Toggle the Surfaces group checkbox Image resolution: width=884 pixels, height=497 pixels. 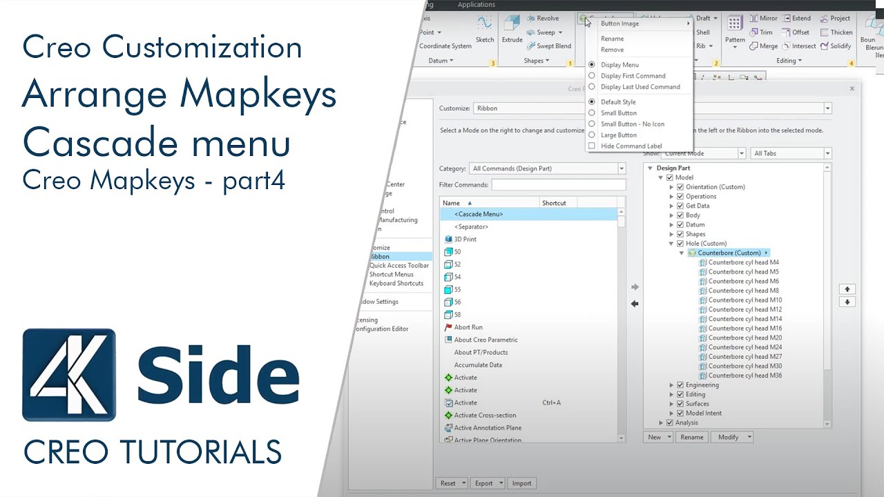click(x=680, y=404)
